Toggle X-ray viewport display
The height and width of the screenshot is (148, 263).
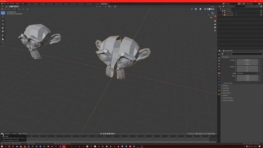point(205,9)
